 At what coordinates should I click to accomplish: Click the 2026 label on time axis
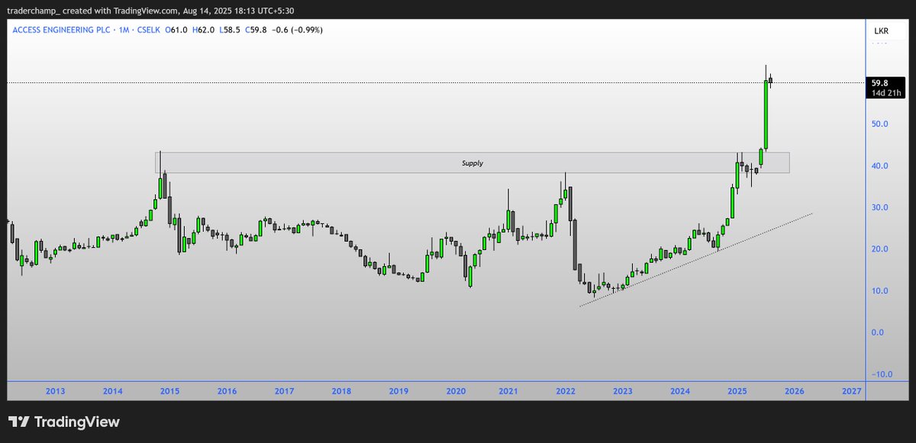[x=794, y=391]
